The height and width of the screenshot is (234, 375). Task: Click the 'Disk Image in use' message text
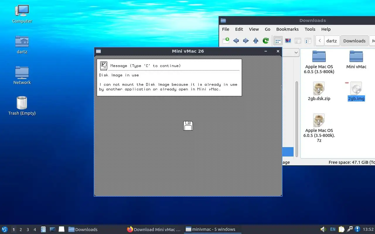coord(119,75)
